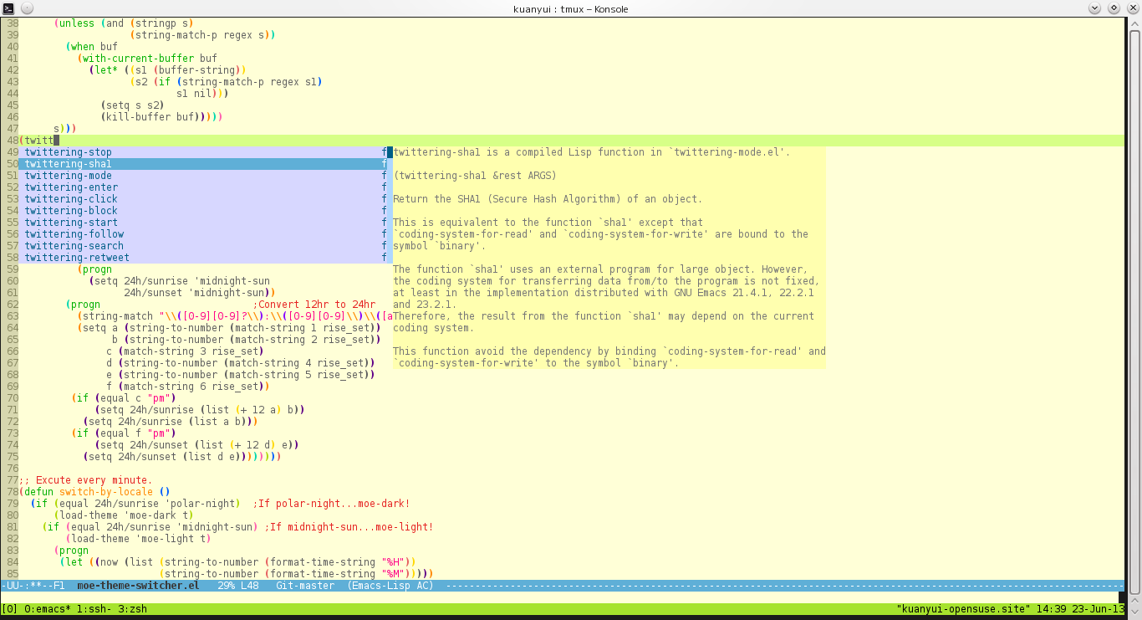The width and height of the screenshot is (1142, 620).
Task: Click the "(let ((now (list" expression on line 84
Action: coord(106,562)
